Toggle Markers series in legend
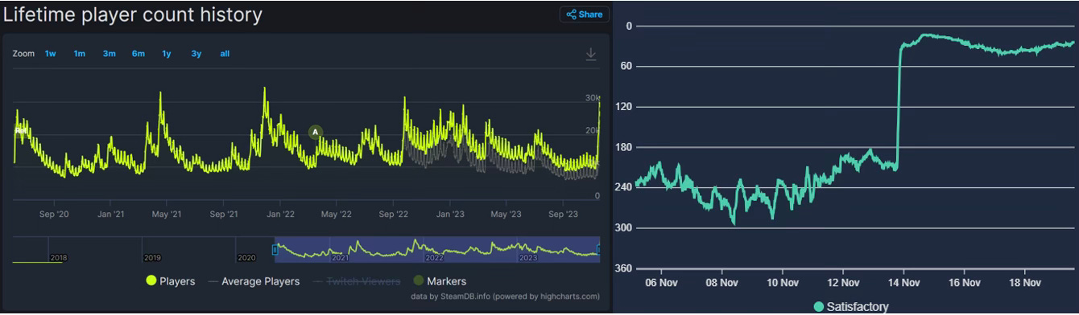 click(440, 281)
